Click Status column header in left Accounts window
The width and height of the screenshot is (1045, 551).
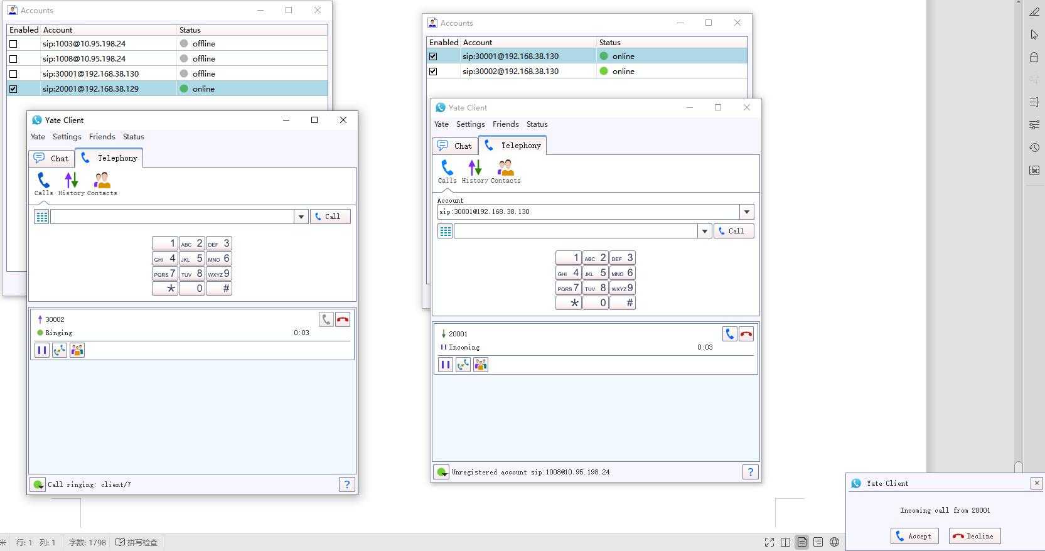[252, 29]
